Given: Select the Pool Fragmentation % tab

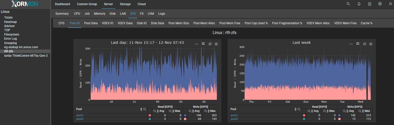Looking at the screenshot, I should pos(287,23).
